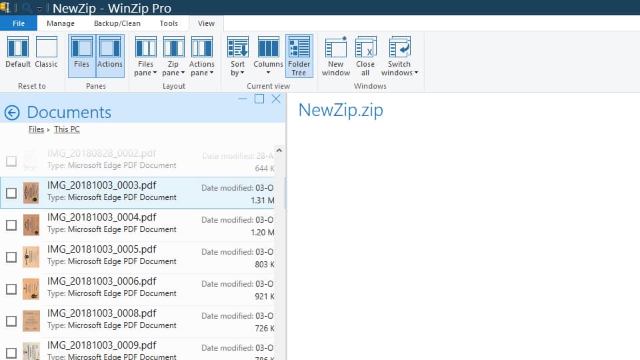Click the This PC breadcrumb link
640x360 pixels.
point(67,129)
